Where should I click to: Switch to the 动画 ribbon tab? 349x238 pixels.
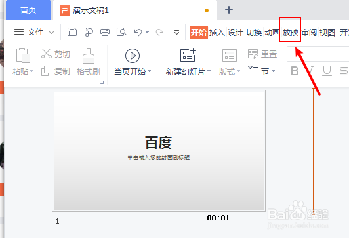click(x=272, y=33)
